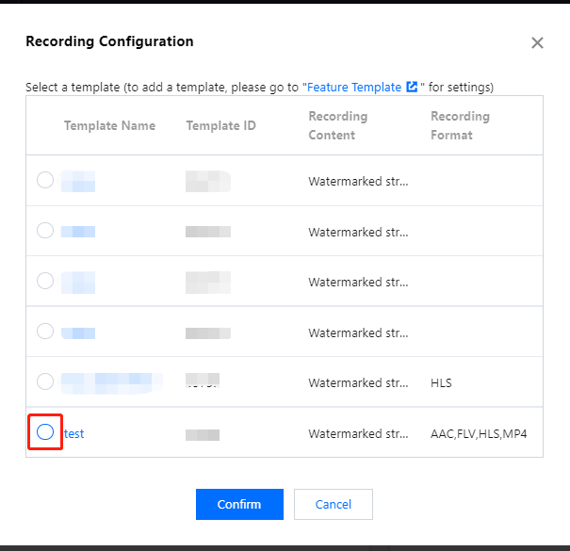Click the Recording Content column header
This screenshot has height=551, width=570.
pyautogui.click(x=338, y=125)
